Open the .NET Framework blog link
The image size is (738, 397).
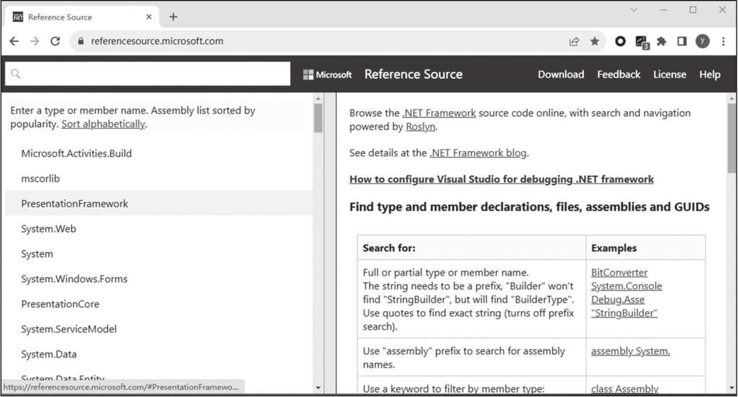[x=478, y=153]
